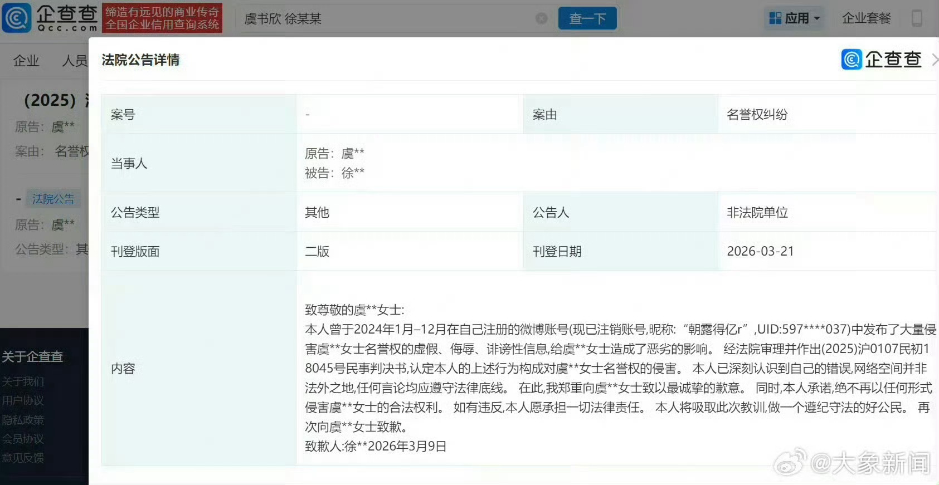
Task: Open 意见反馈 footer link
Action: (x=23, y=458)
